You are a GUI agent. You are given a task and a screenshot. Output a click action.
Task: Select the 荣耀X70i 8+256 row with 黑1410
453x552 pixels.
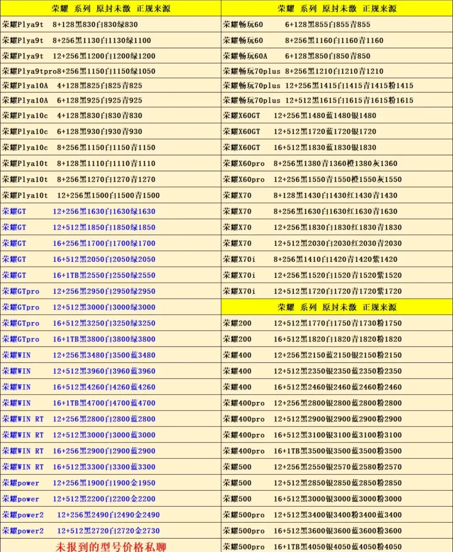coord(337,259)
